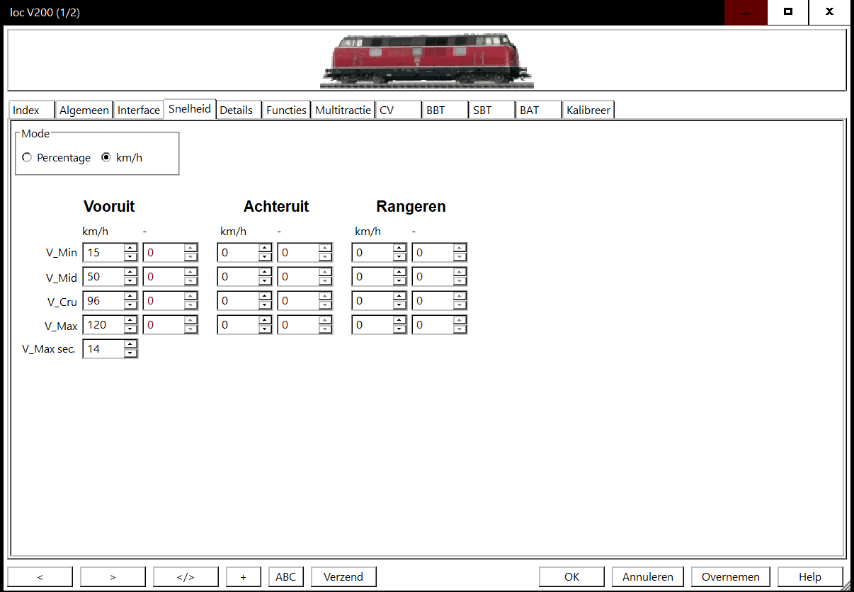Click the previous locomotive '<' button

(x=40, y=576)
